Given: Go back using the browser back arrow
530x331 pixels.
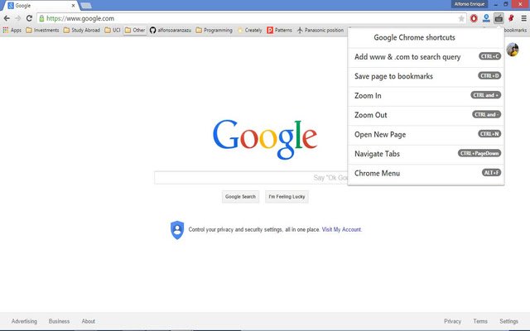Looking at the screenshot, I should 7,18.
